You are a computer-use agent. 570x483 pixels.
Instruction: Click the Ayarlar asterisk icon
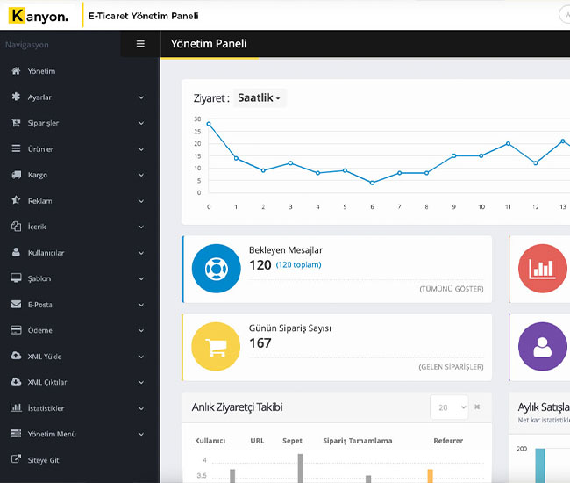click(x=16, y=97)
